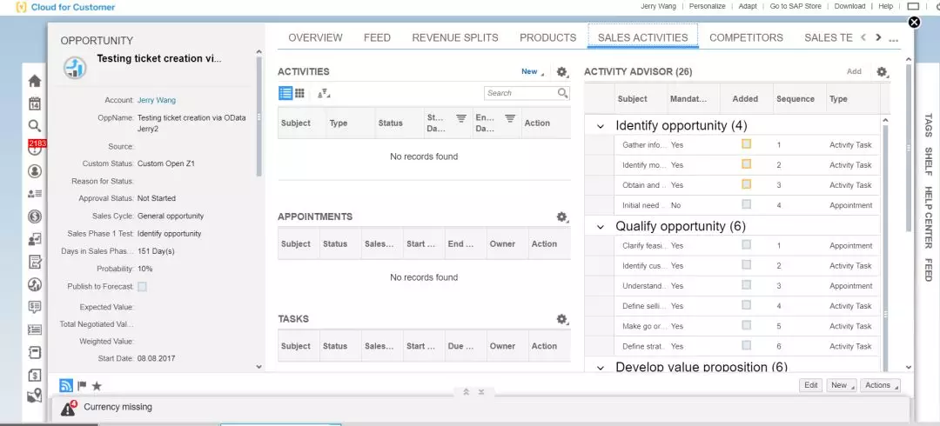The width and height of the screenshot is (940, 426).
Task: Open the Calendar icon in sidebar
Action: (x=35, y=103)
